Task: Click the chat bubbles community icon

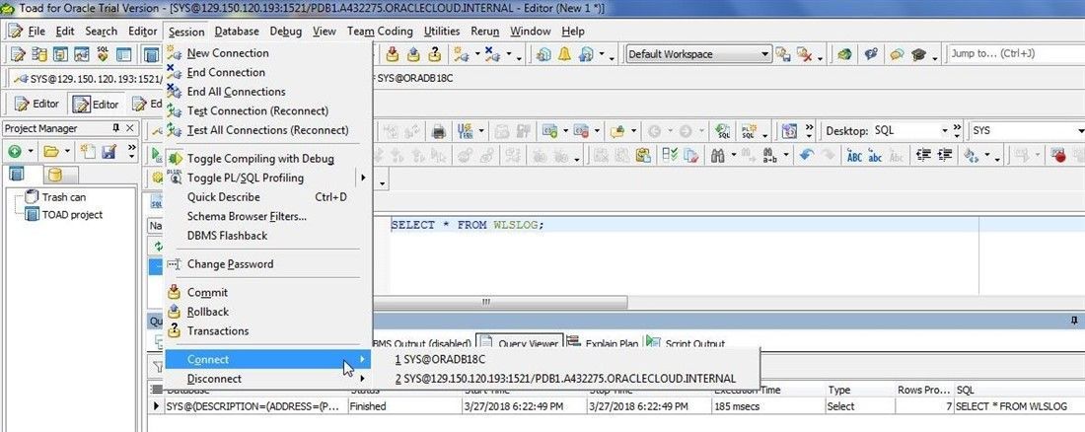Action: coord(897,54)
